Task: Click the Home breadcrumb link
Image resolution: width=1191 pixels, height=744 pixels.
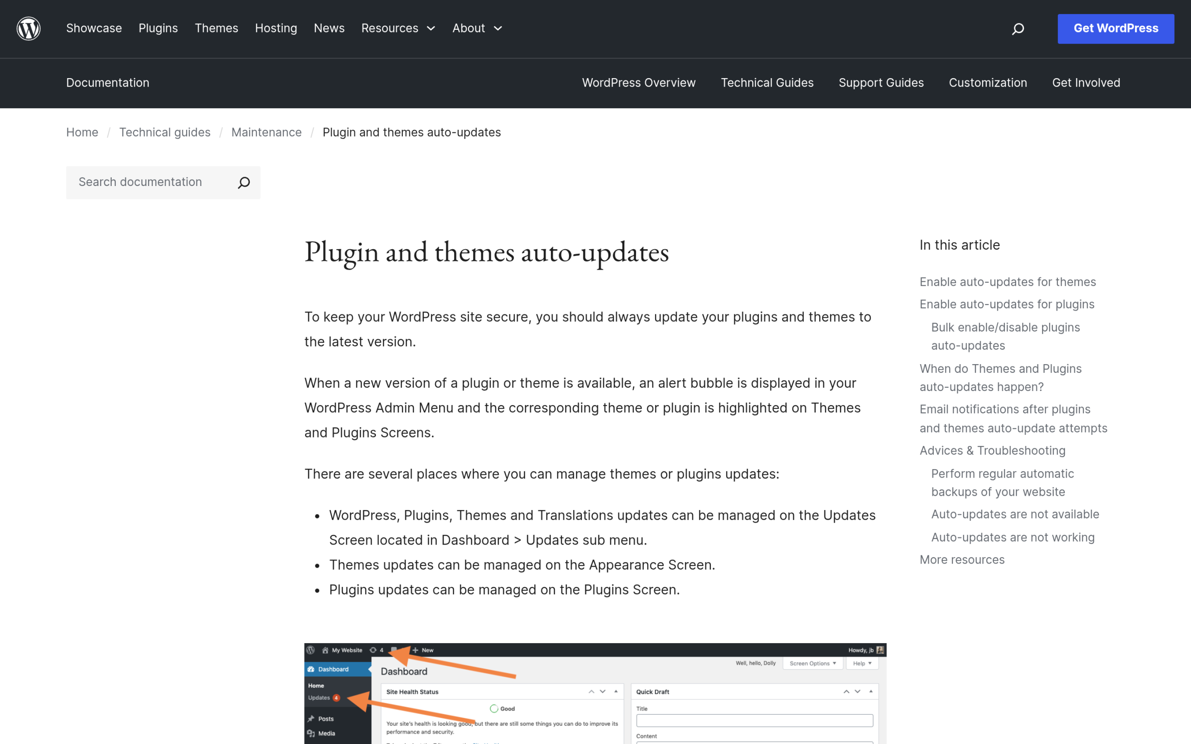Action: (82, 133)
